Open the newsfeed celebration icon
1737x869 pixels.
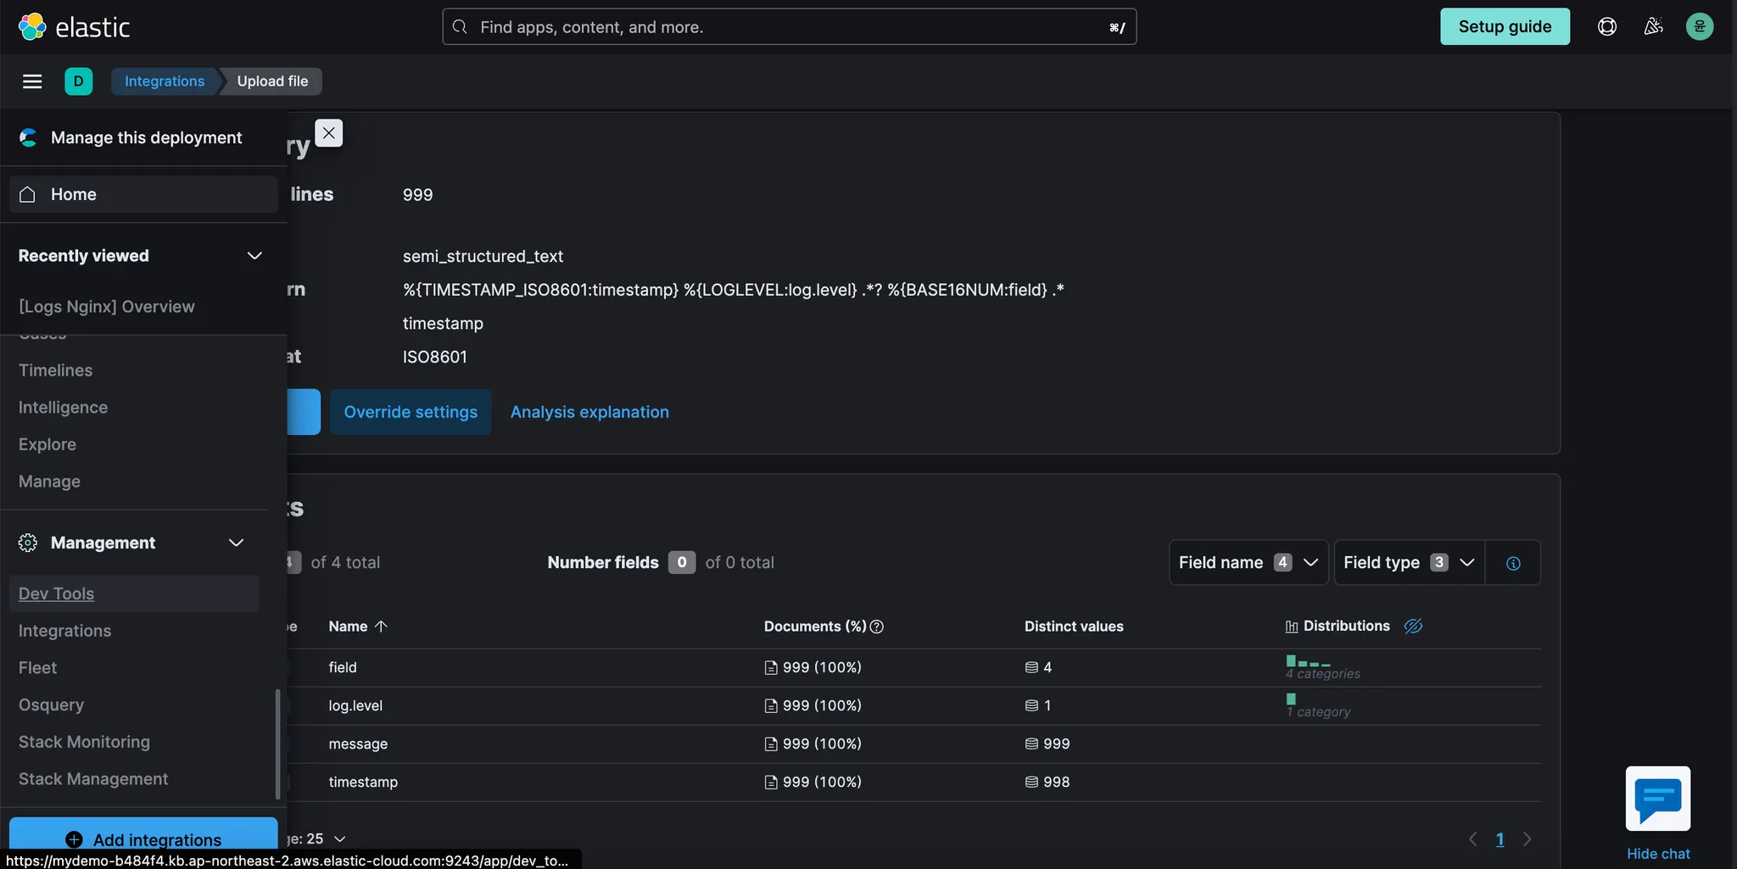[1653, 27]
